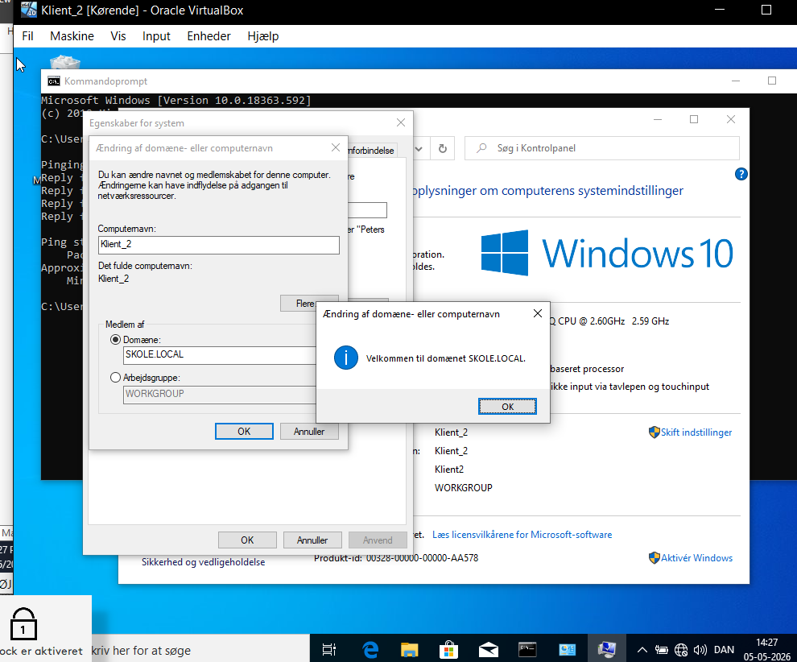Close the Egenskaber for system window
The height and width of the screenshot is (662, 797).
tap(401, 122)
